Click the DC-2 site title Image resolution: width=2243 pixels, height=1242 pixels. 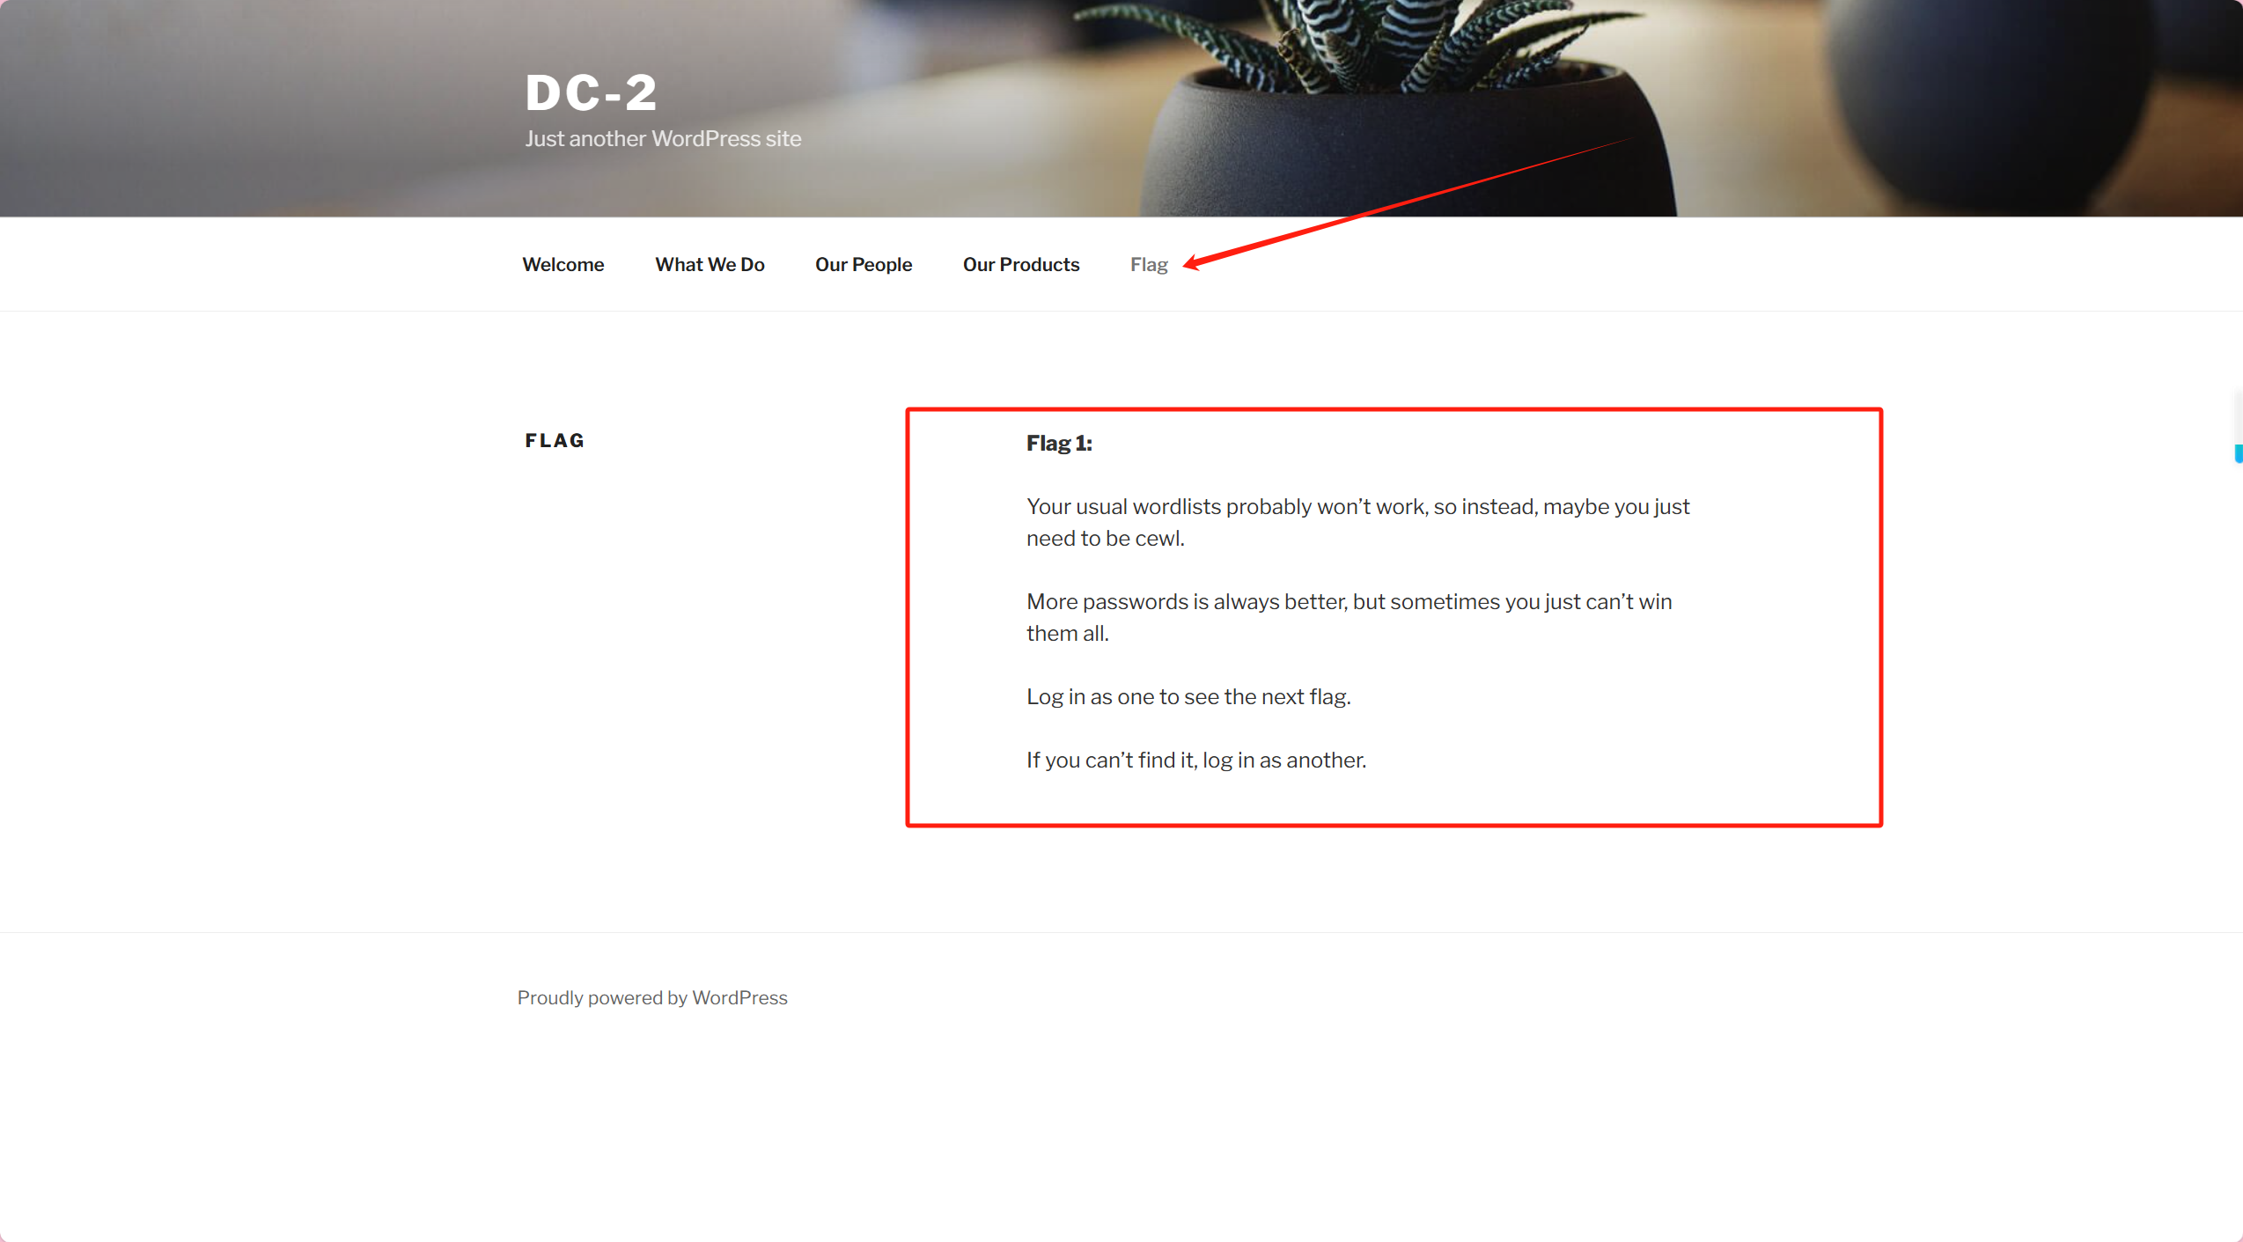[591, 92]
